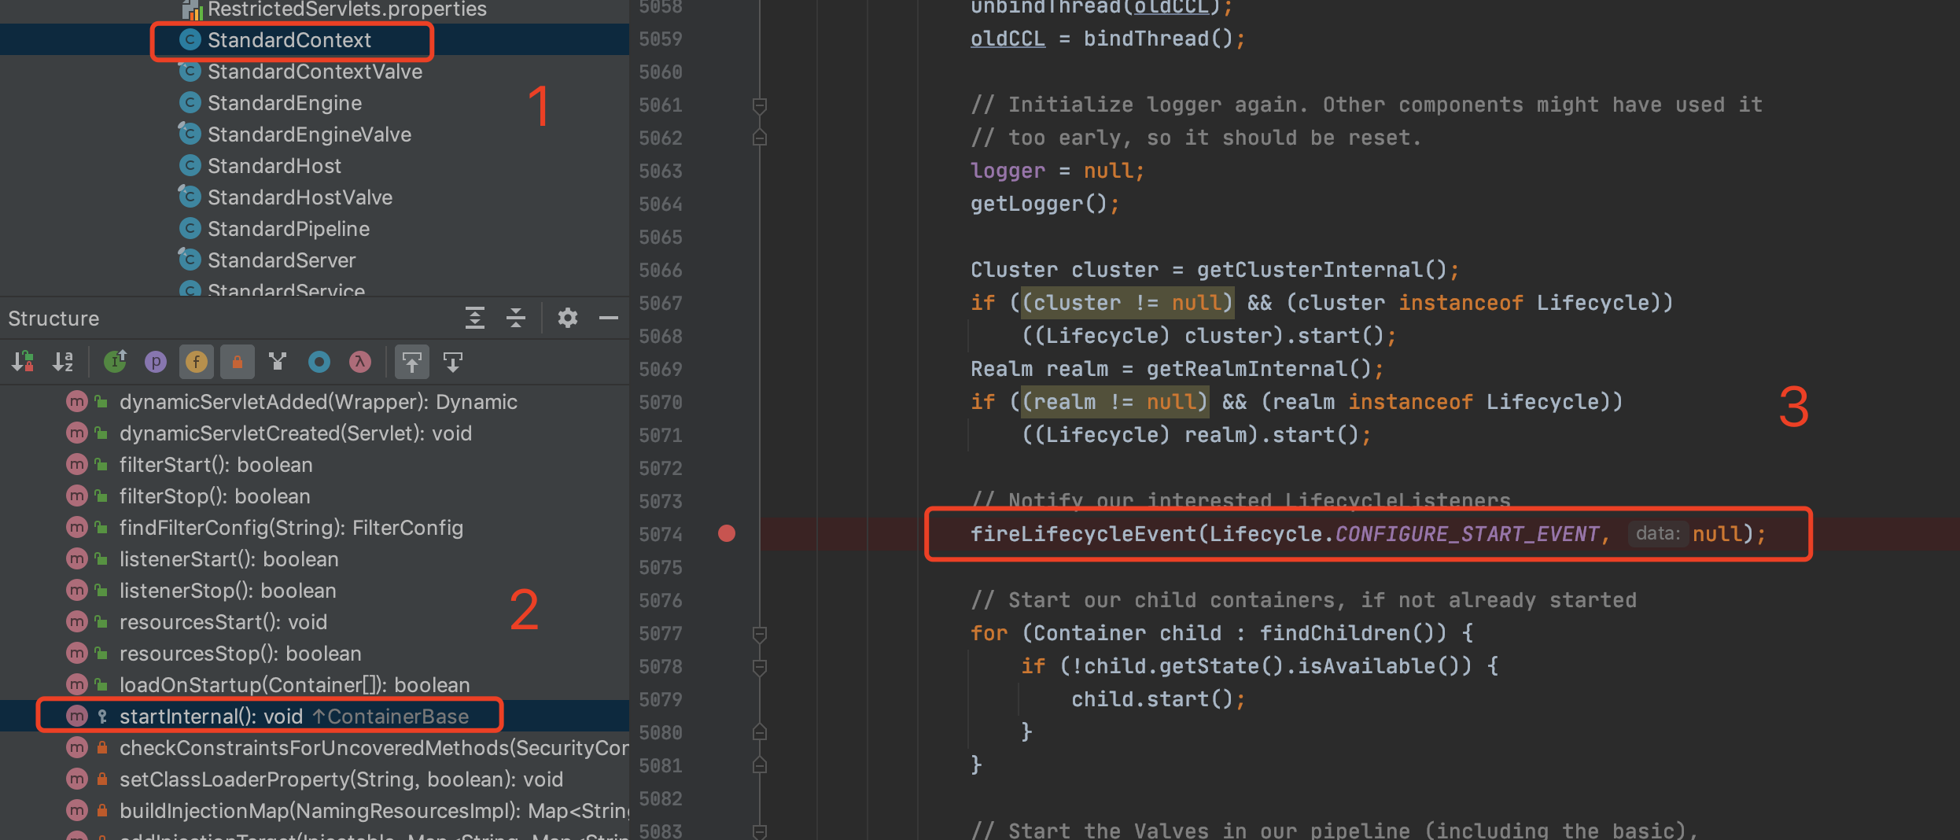1960x840 pixels.
Task: Click the Autoscroll to Source icon
Action: (x=412, y=362)
